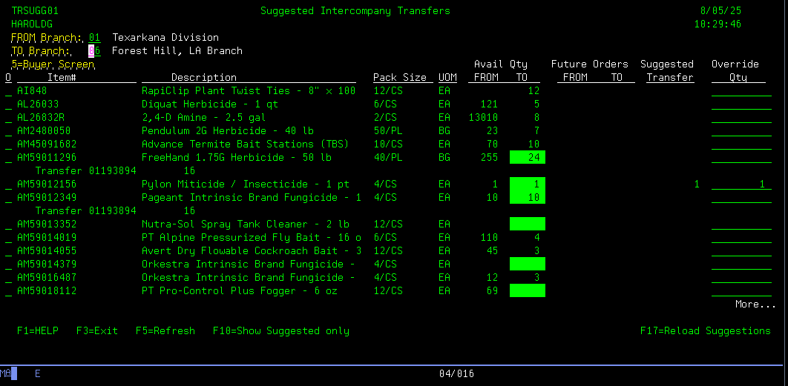
Task: Click the Suggested Transfer column header
Action: click(x=666, y=71)
